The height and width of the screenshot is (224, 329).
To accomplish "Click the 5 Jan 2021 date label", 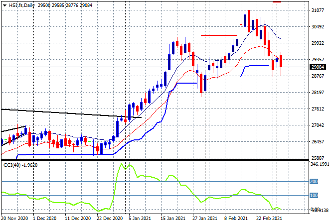I will pyautogui.click(x=140, y=219).
